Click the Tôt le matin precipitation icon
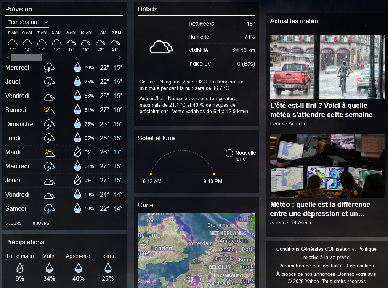This screenshot has height=288, width=388. pyautogui.click(x=20, y=267)
